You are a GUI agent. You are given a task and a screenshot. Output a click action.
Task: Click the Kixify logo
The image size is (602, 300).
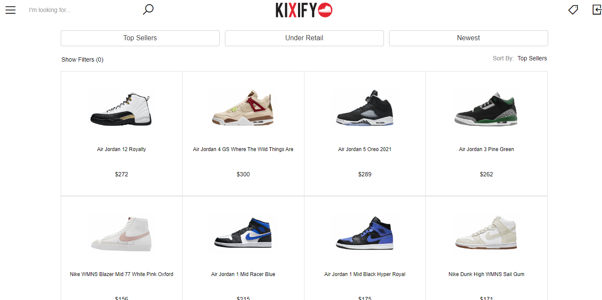click(304, 10)
